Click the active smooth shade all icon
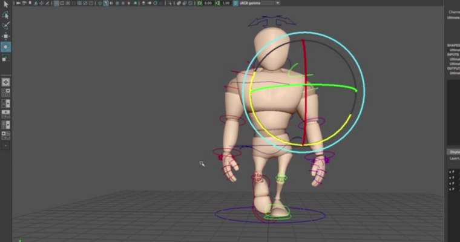460x242 pixels. (106, 3)
